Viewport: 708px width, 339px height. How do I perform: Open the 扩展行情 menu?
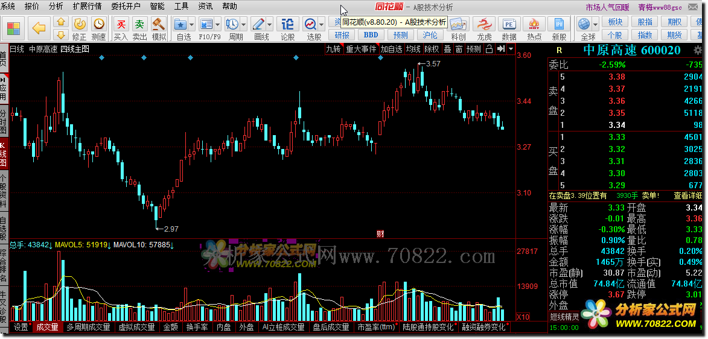click(x=87, y=6)
